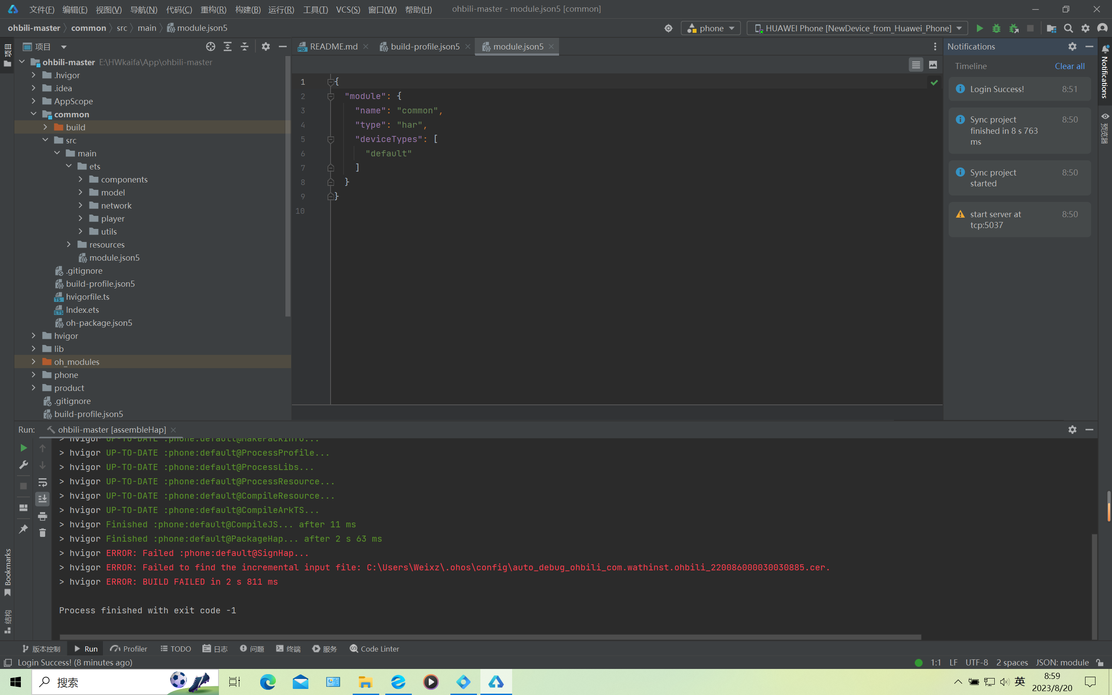Open 2 spaces indent setting in status bar
1112x695 pixels.
(1012, 662)
